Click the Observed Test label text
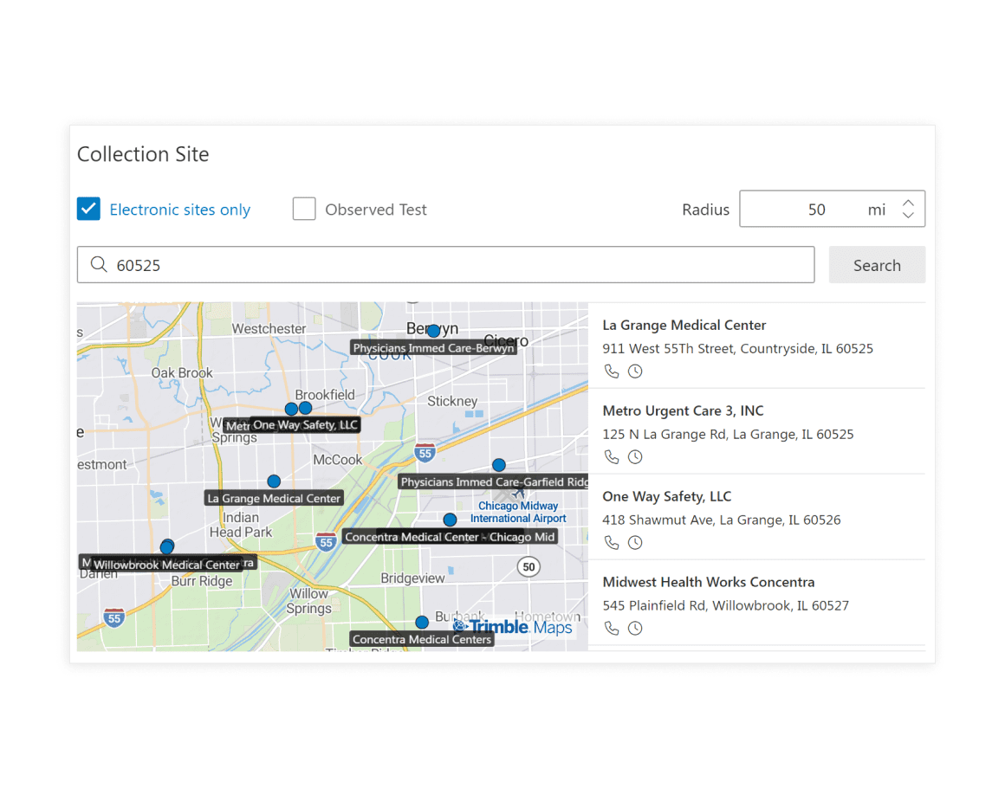The image size is (1005, 788). tap(376, 210)
